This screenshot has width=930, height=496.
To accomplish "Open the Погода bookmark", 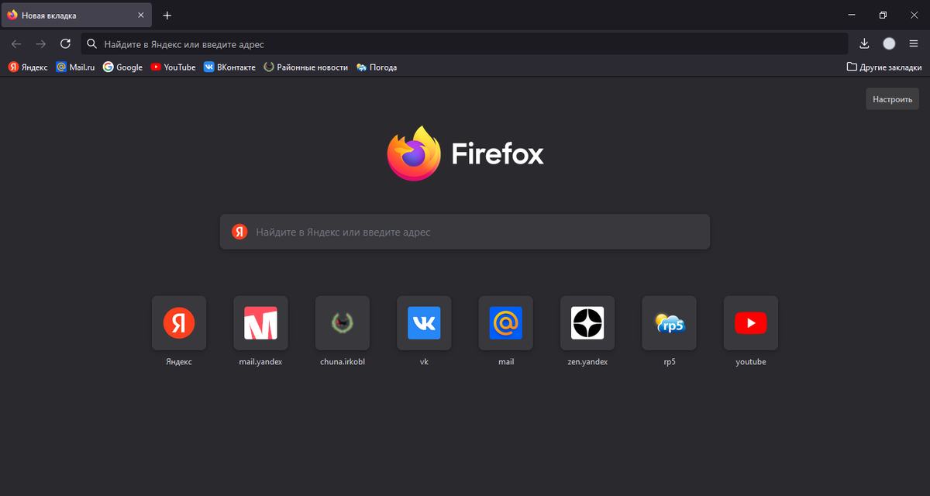I will pos(377,67).
